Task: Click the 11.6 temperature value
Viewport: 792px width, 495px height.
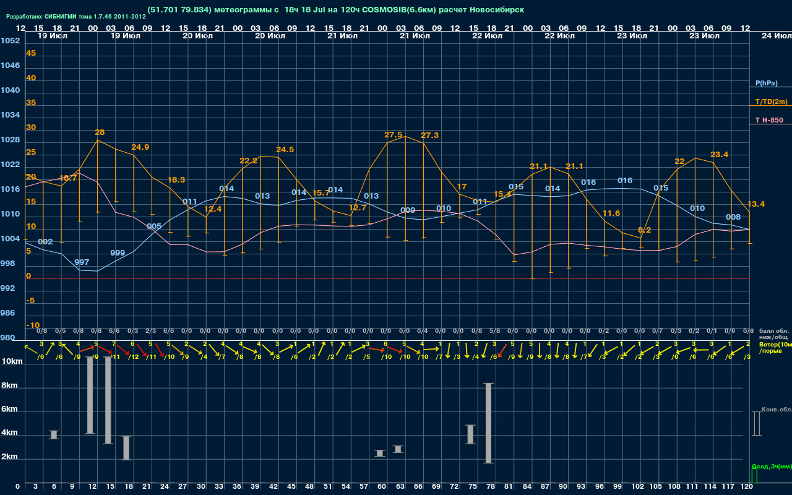Action: [611, 213]
